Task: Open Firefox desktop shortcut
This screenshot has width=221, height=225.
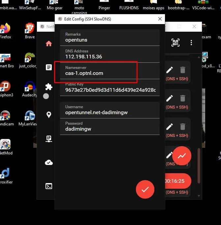Action: tap(5, 31)
